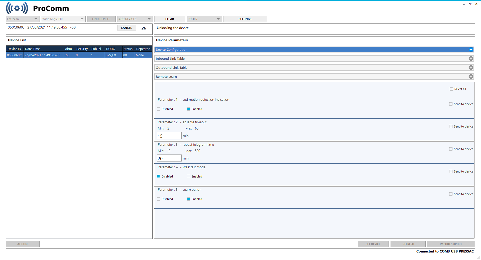The width and height of the screenshot is (481, 260).
Task: Click CANCEL to stop device unlocking
Action: pyautogui.click(x=127, y=27)
